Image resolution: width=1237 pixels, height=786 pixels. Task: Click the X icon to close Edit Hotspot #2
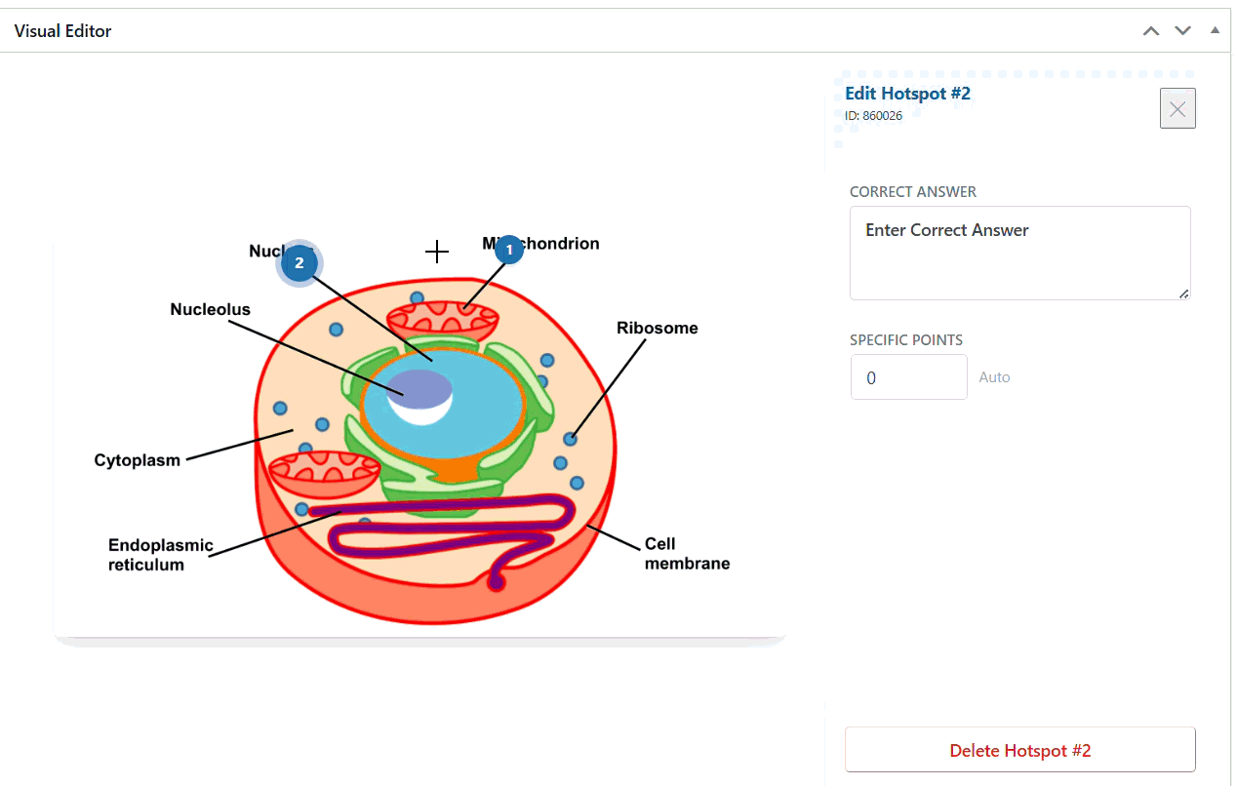[x=1177, y=107]
